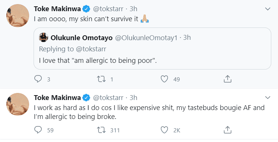Reply to the 'allergic to being broke' tweet
The image size is (278, 142).
pyautogui.click(x=38, y=130)
